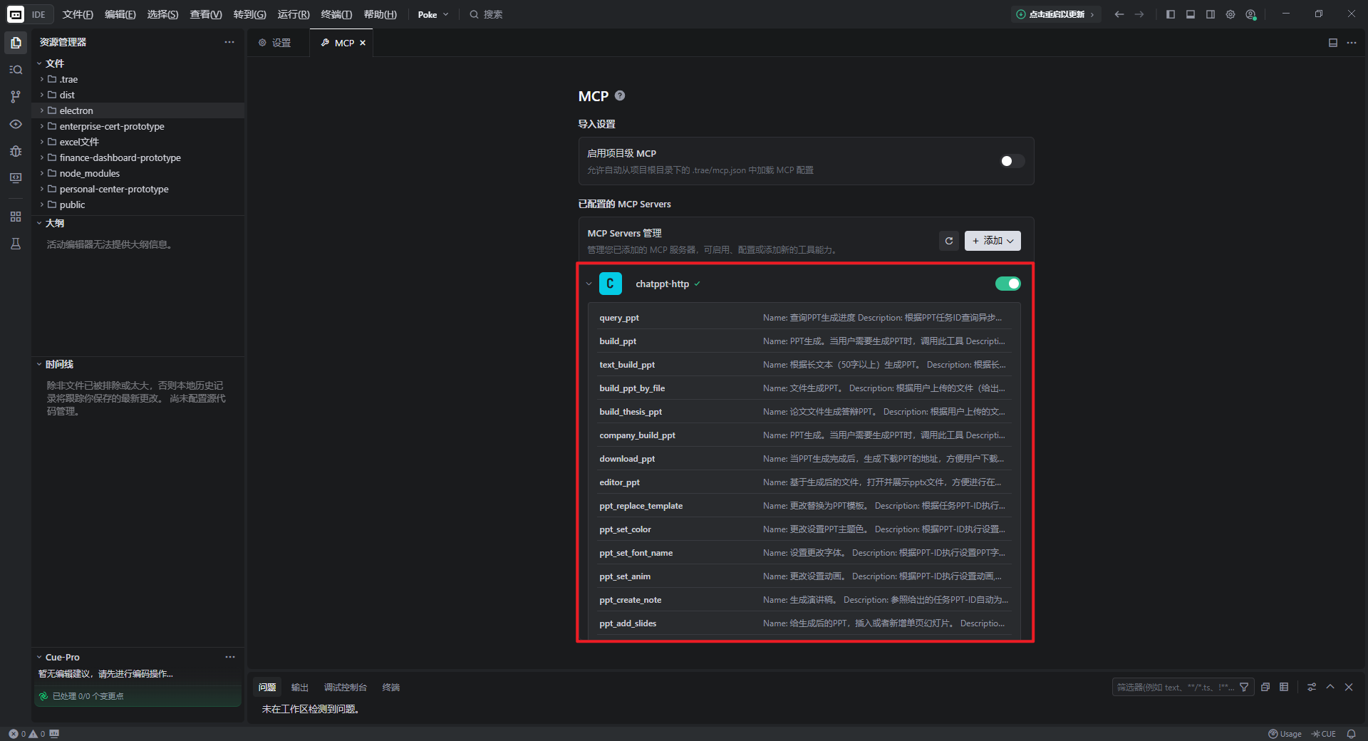The height and width of the screenshot is (741, 1368).
Task: Toggle secondary sidebar layout icon
Action: pyautogui.click(x=1211, y=14)
